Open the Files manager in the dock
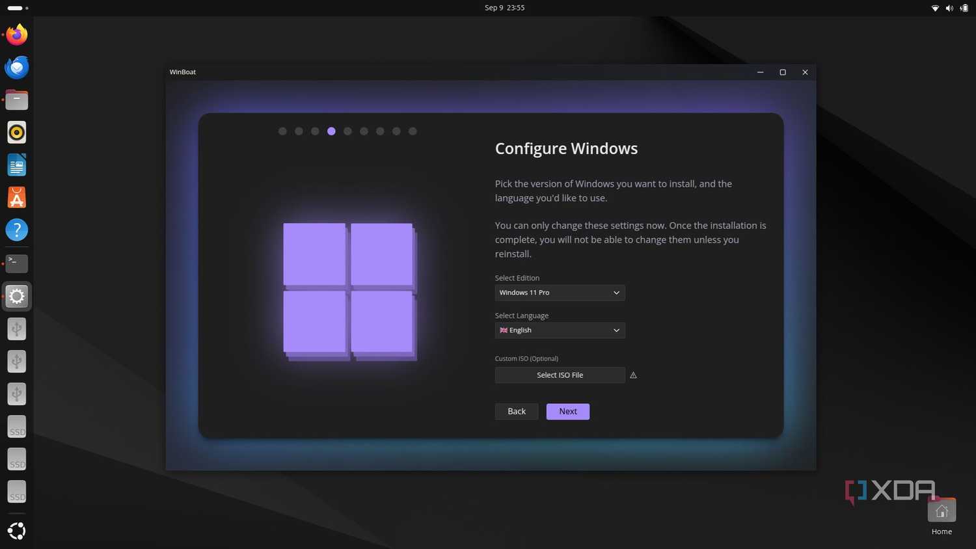The width and height of the screenshot is (976, 549). (x=17, y=100)
